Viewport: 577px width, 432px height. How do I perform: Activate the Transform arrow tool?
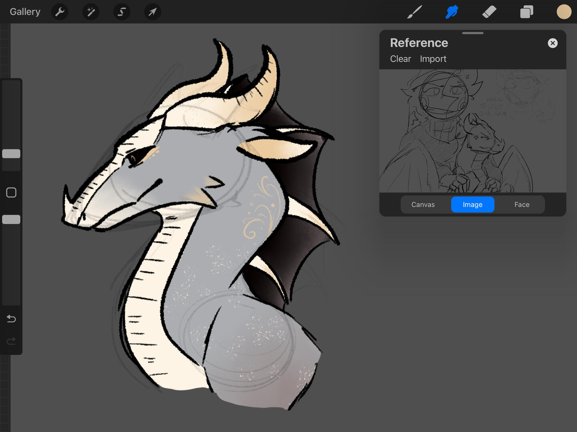coord(153,12)
